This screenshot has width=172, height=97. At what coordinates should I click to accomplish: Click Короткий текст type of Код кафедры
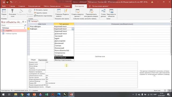(x=64, y=26)
